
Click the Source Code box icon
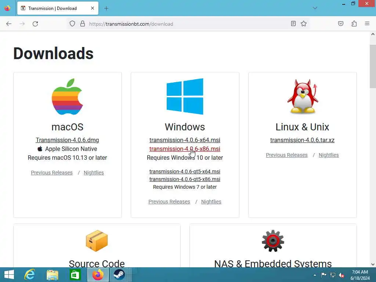[97, 241]
